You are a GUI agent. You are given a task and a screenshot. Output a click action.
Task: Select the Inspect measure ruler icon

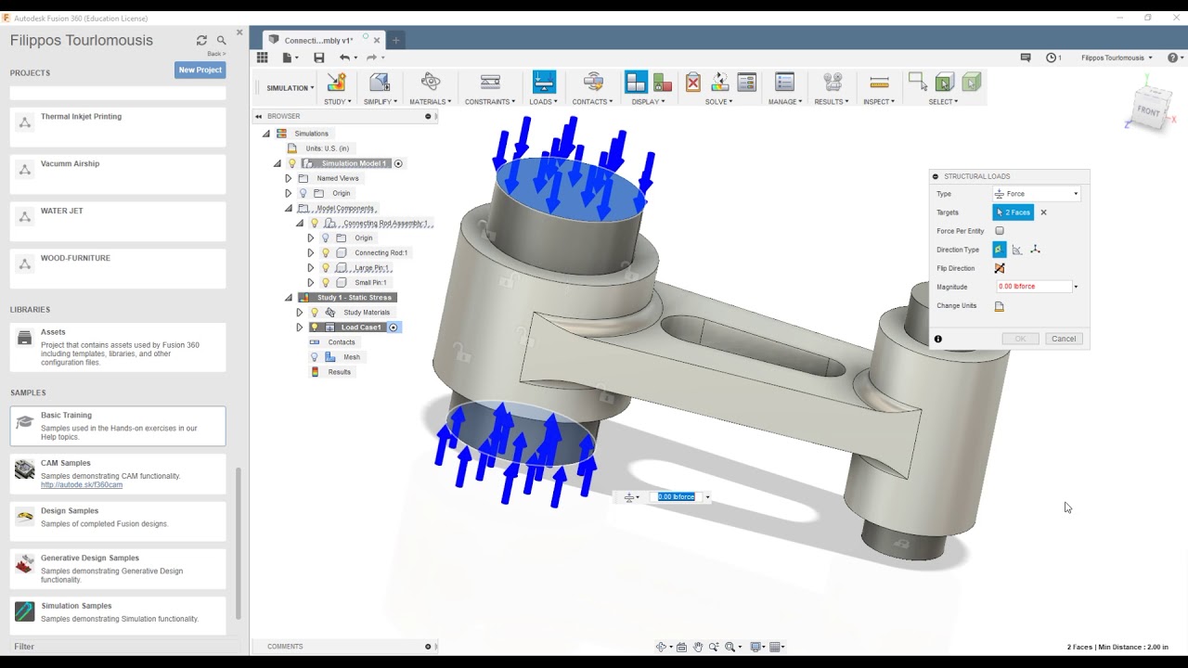point(879,83)
